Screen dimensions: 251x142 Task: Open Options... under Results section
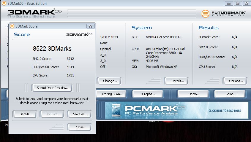(236, 81)
